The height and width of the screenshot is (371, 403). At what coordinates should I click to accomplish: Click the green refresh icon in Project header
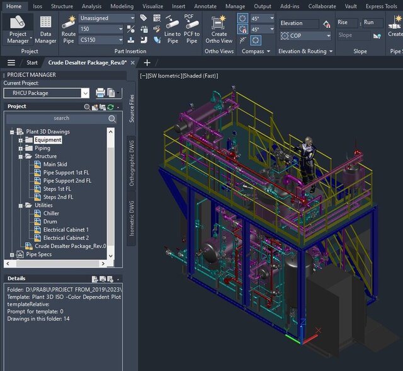111,107
